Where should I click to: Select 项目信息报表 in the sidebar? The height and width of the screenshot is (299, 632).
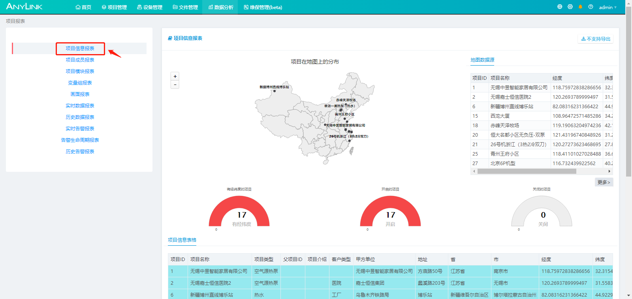(80, 48)
